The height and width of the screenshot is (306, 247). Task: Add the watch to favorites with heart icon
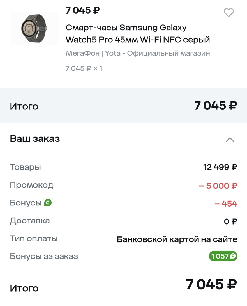click(229, 13)
